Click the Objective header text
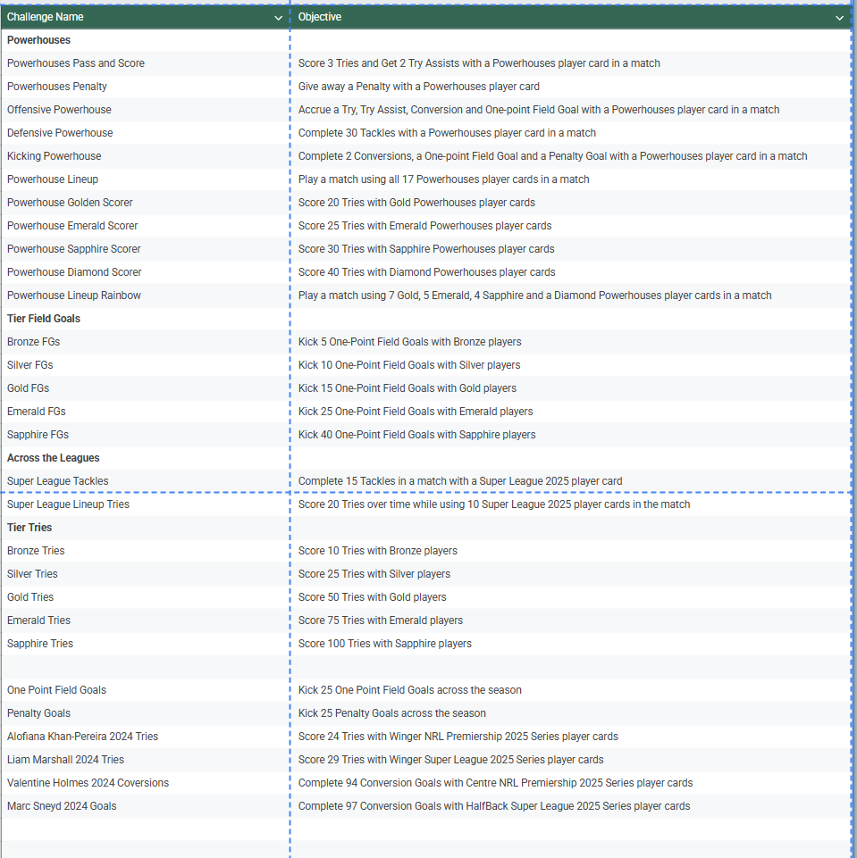Image resolution: width=857 pixels, height=858 pixels. coord(320,17)
